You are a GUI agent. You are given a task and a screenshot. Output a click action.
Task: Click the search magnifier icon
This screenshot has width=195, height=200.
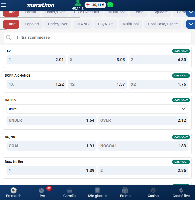(8, 37)
